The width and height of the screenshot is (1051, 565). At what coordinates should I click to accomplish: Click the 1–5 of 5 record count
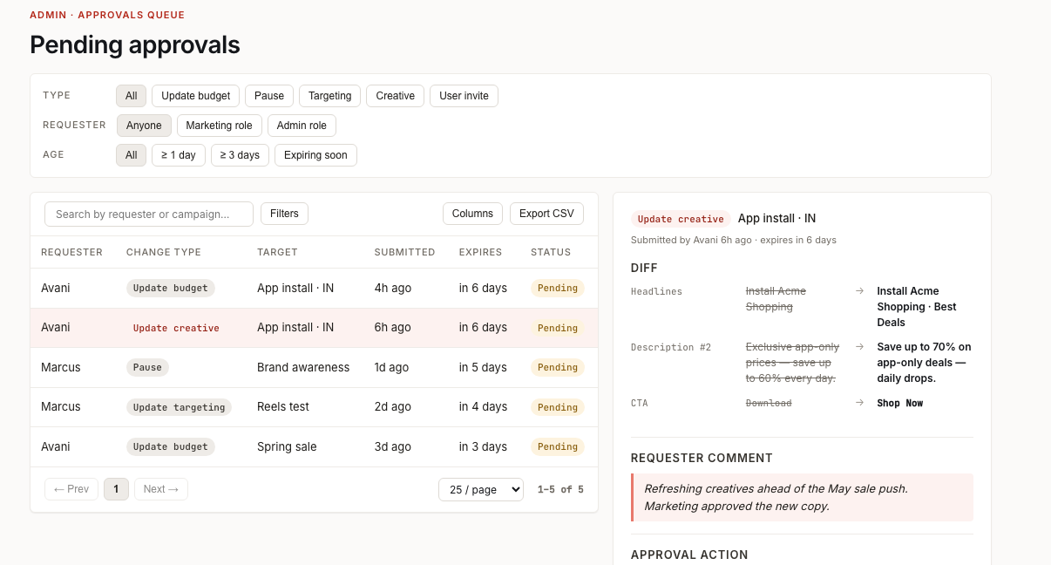click(x=560, y=489)
